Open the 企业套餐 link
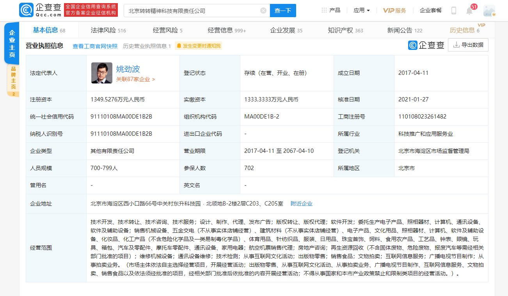Screen dimensions: 508x296 point(431,11)
